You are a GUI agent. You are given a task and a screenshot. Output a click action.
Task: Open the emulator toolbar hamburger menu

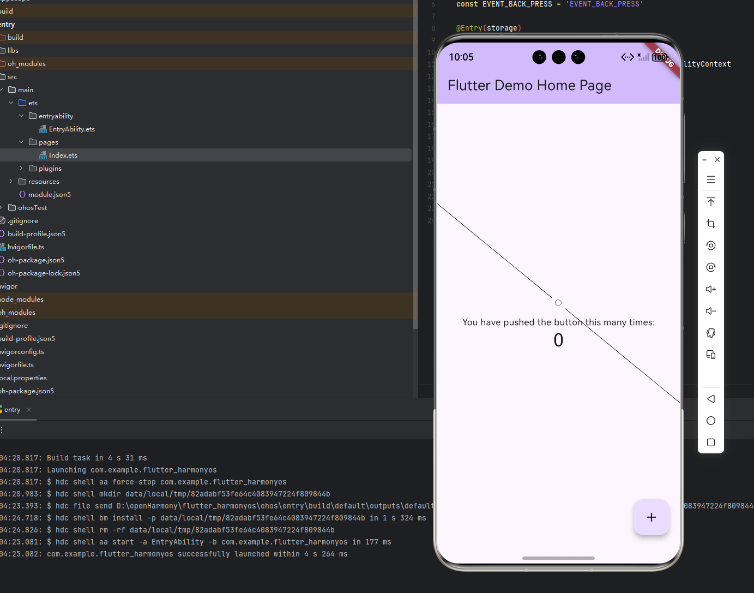coord(711,179)
